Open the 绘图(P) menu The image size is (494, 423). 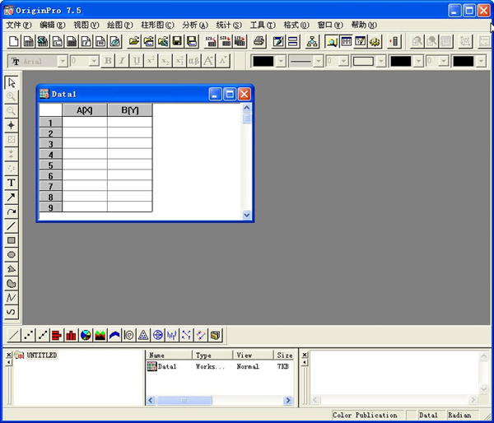[119, 25]
